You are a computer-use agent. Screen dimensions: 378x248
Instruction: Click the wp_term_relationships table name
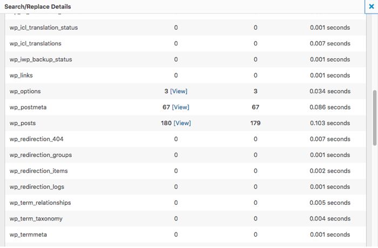pyautogui.click(x=40, y=203)
